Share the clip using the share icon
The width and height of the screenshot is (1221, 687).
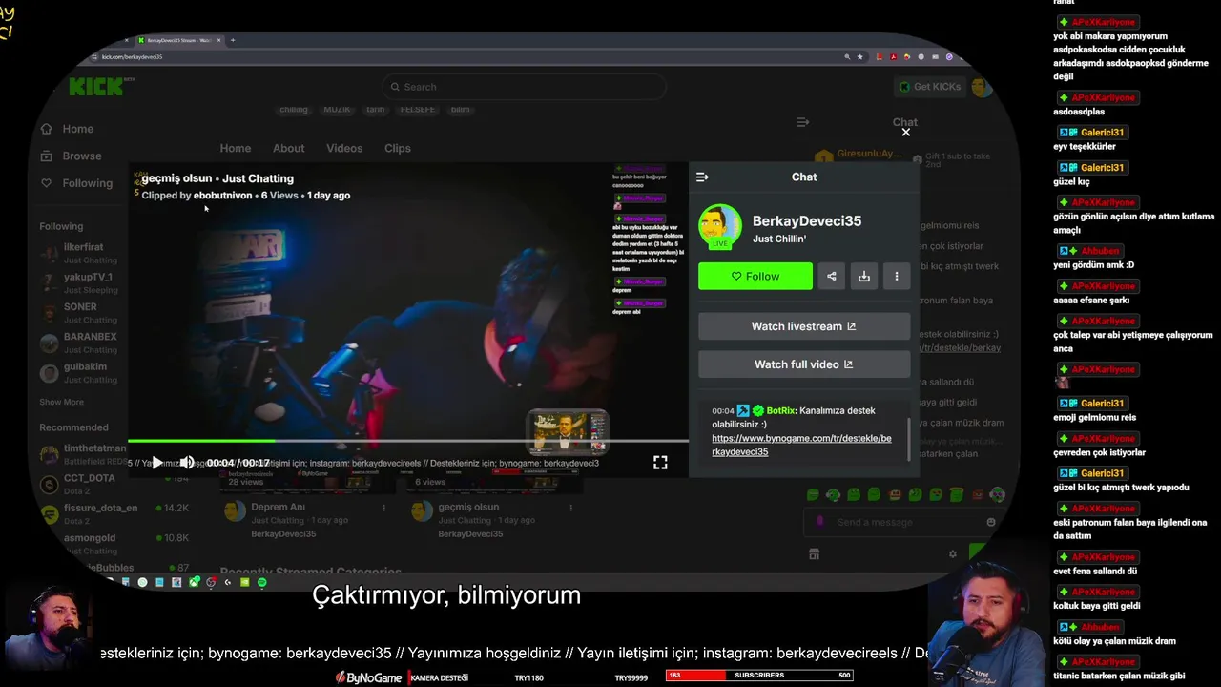click(832, 276)
